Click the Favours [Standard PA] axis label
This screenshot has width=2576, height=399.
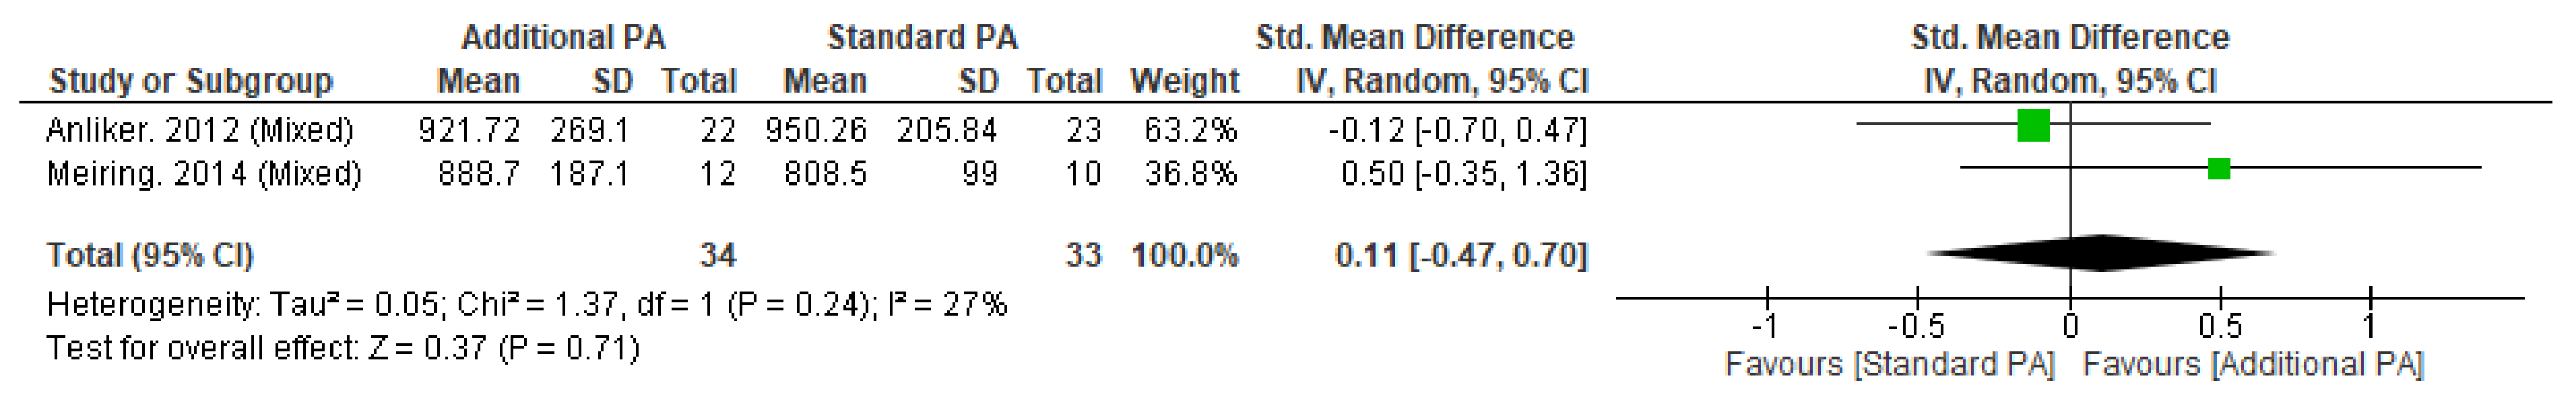click(x=1889, y=364)
